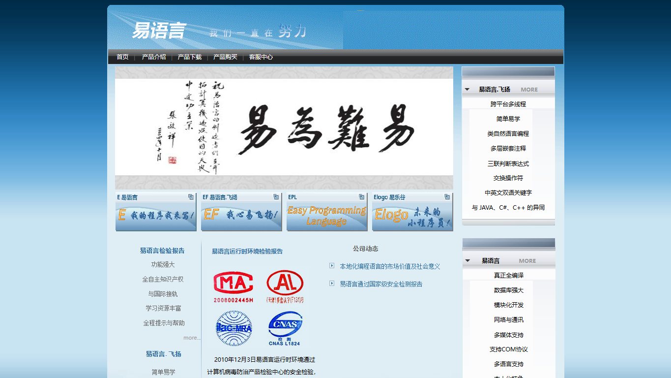Open the 产品介绍 menu item
671x378 pixels.
[x=154, y=57]
